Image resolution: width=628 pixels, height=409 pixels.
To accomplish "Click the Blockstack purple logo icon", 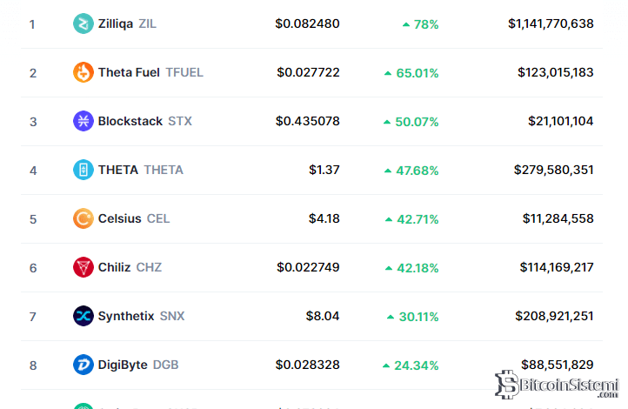I will pyautogui.click(x=83, y=122).
